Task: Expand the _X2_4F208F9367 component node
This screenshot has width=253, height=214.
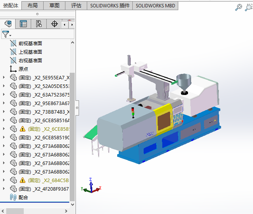Action: point(4,189)
